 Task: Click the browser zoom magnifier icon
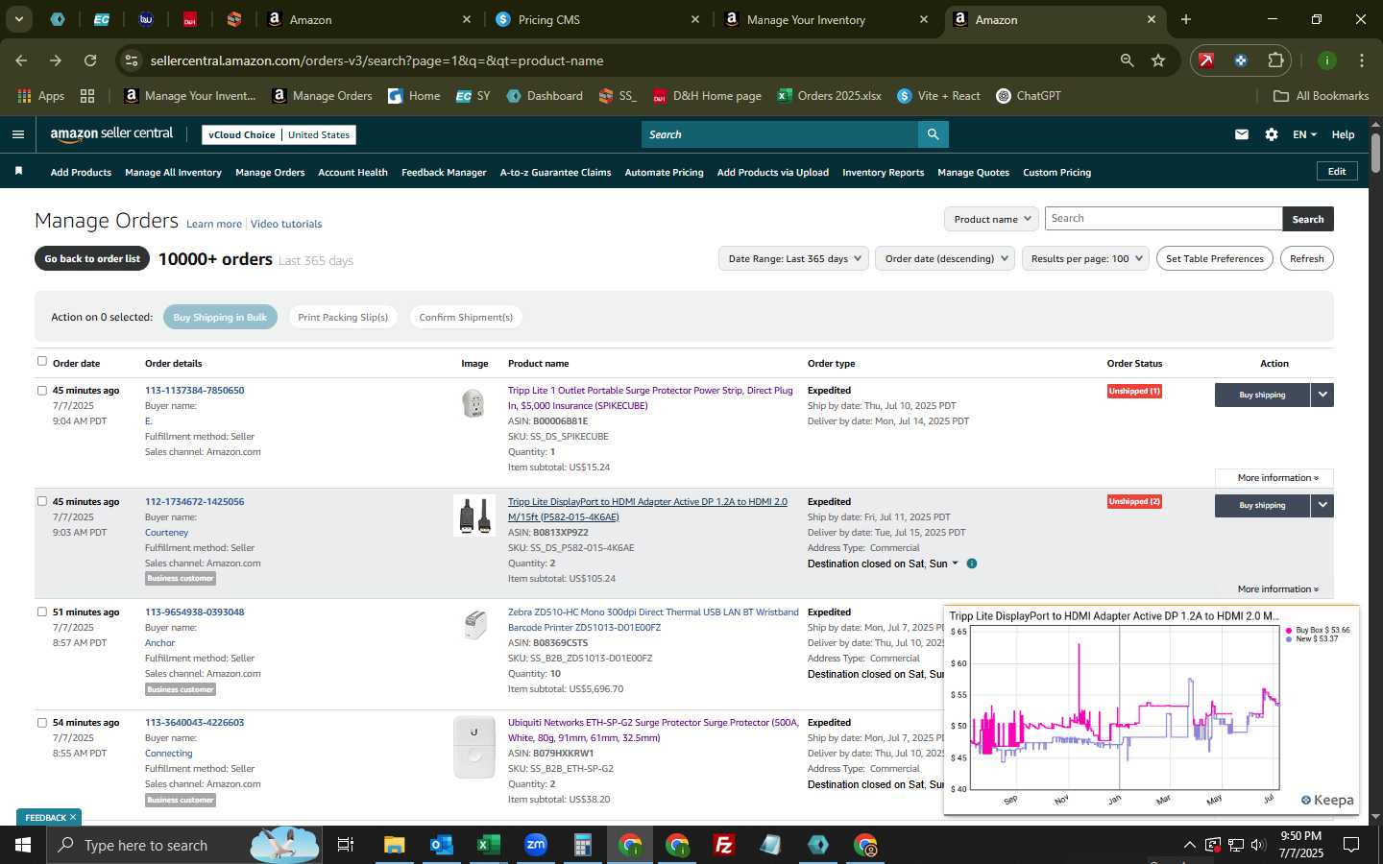pos(1127,60)
